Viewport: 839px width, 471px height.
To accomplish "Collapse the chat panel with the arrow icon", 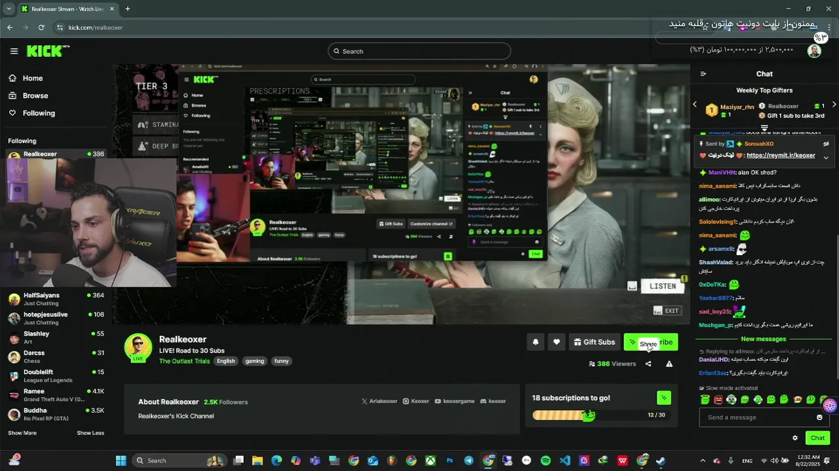I will point(703,74).
